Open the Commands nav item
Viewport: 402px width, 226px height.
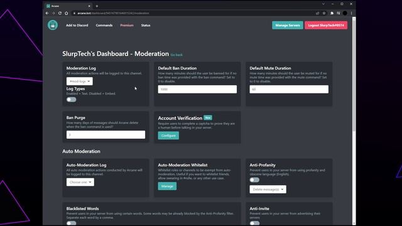coord(104,25)
